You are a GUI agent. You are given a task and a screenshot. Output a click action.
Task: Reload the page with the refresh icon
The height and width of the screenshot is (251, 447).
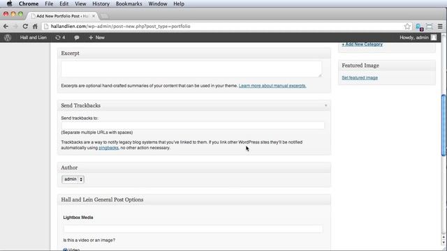click(25, 26)
